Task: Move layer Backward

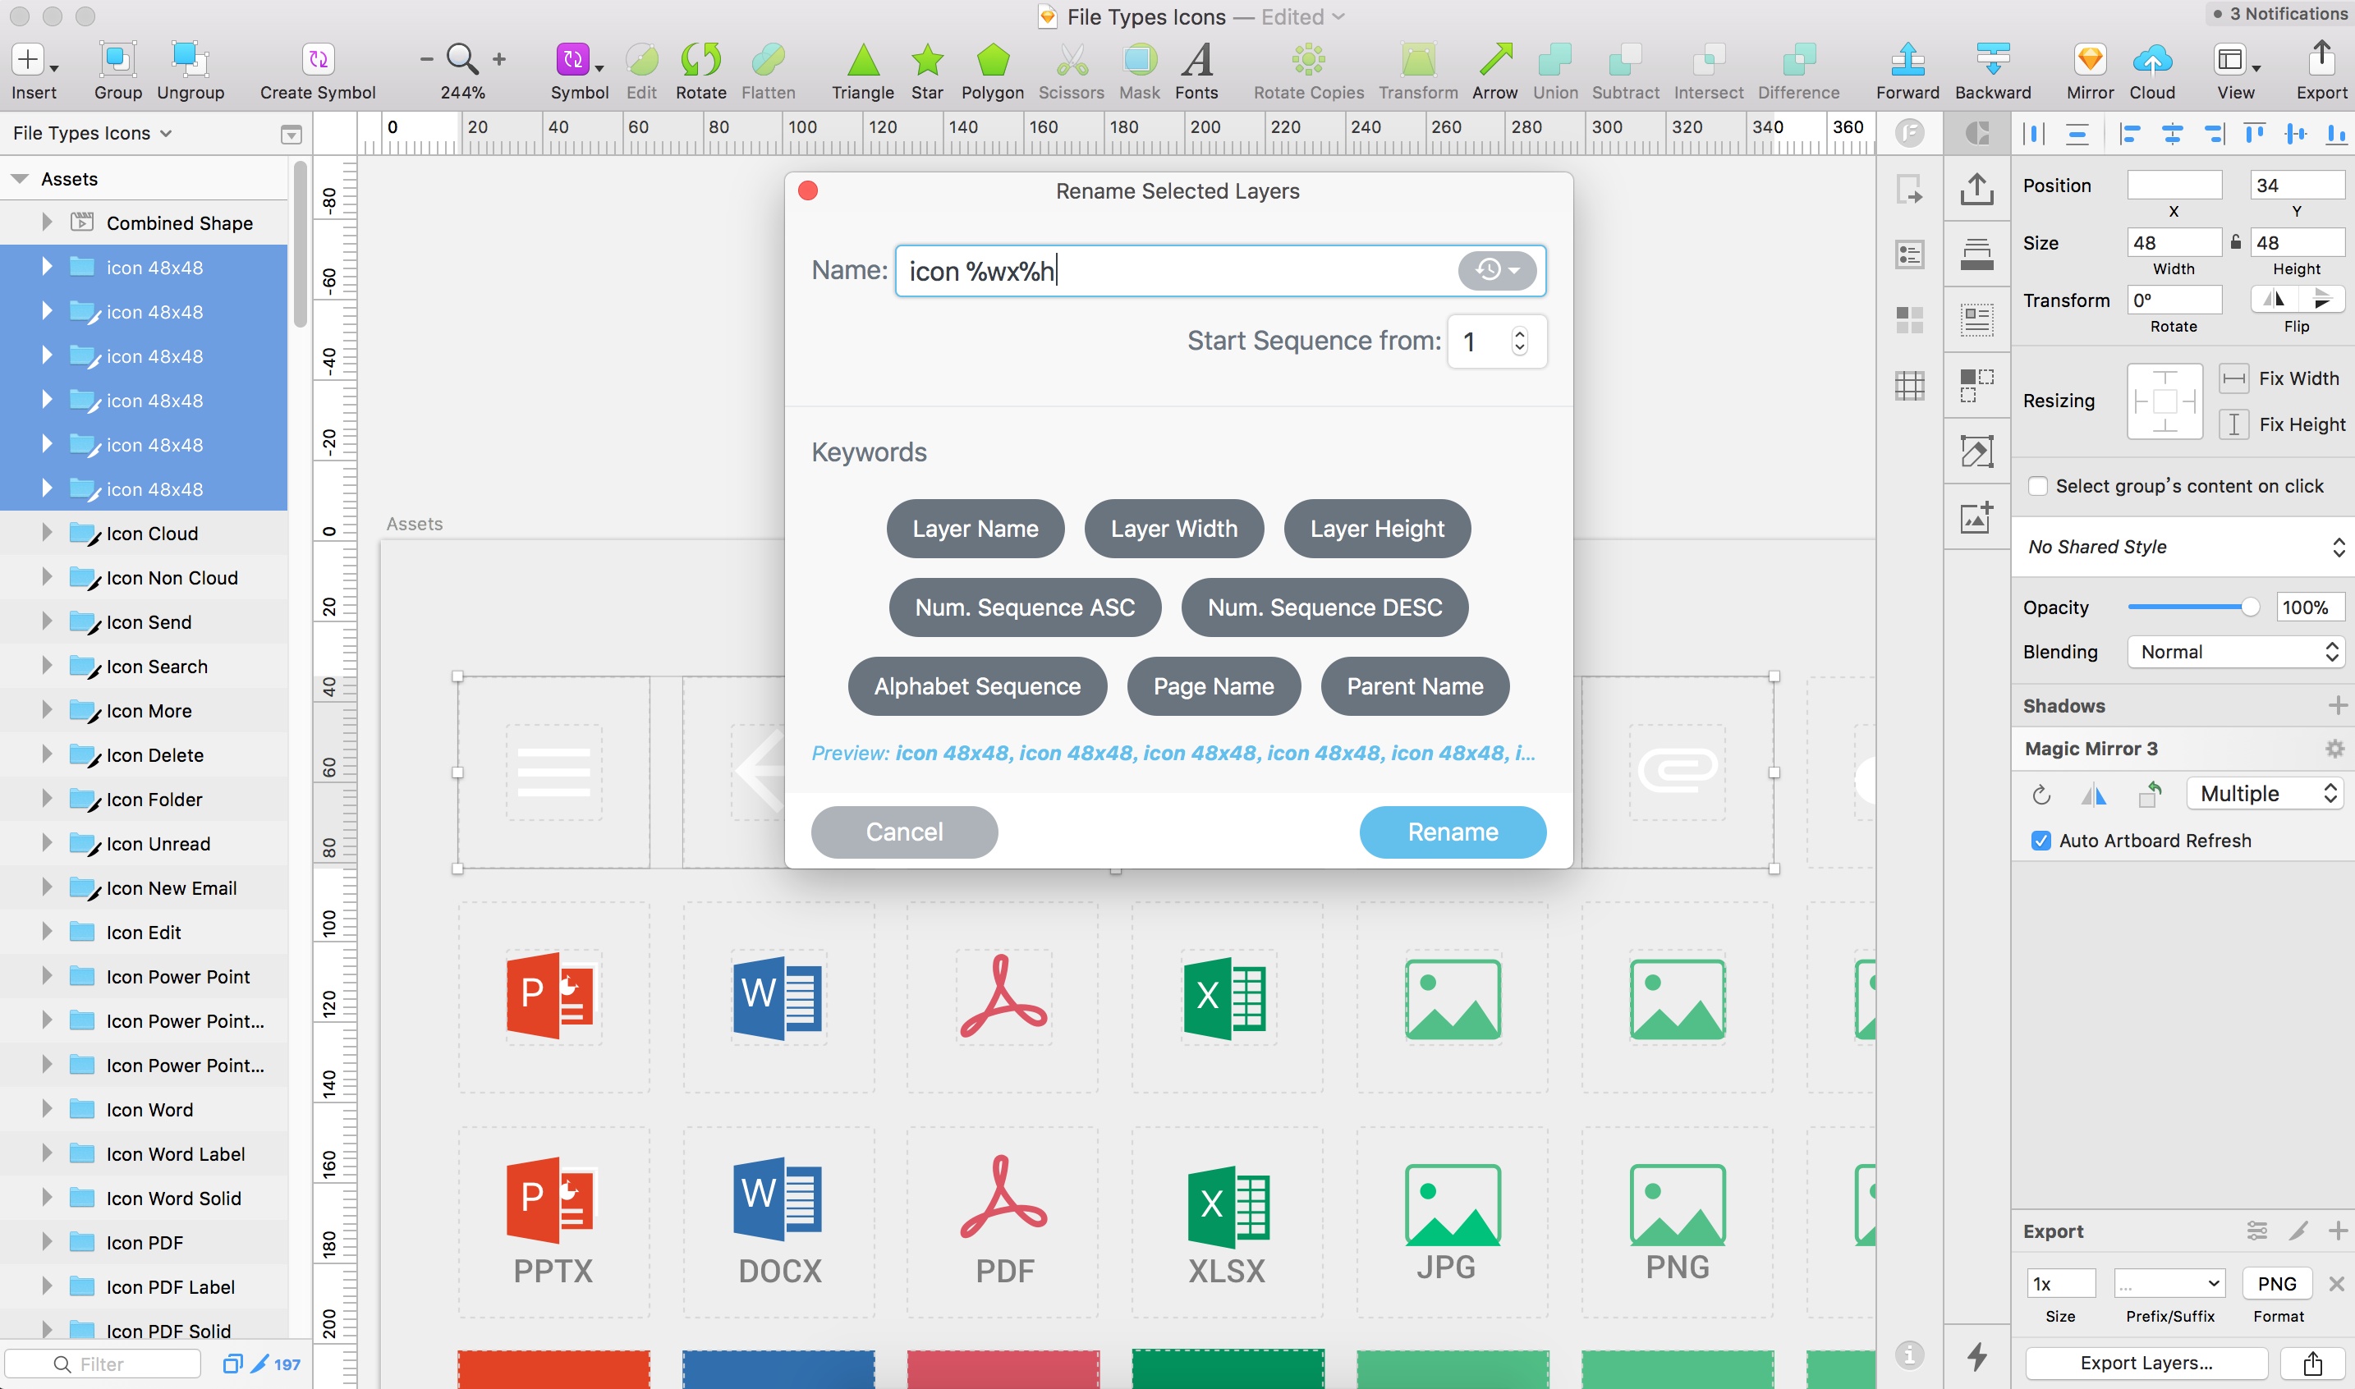Action: click(1993, 60)
